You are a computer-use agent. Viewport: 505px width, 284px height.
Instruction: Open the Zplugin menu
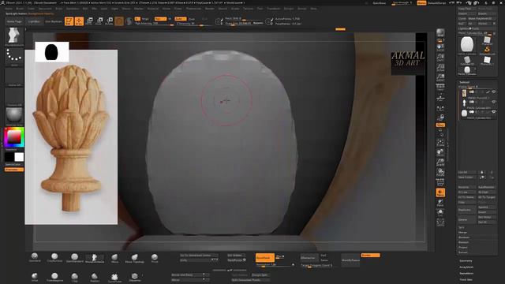pos(289,9)
